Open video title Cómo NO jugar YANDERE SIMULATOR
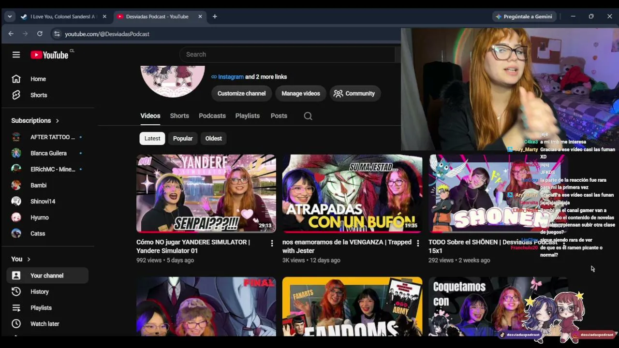Viewport: 619px width, 348px height. pyautogui.click(x=193, y=246)
